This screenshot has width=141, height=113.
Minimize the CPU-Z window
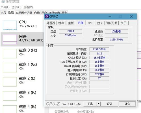point(110,16)
